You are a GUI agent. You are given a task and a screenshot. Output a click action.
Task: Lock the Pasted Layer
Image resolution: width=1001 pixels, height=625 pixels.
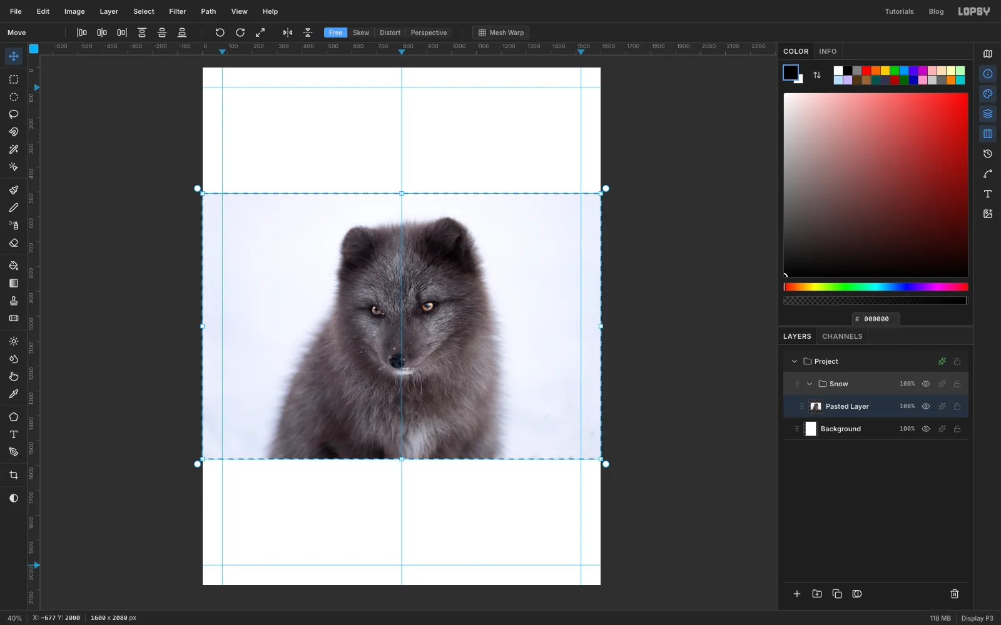click(957, 406)
